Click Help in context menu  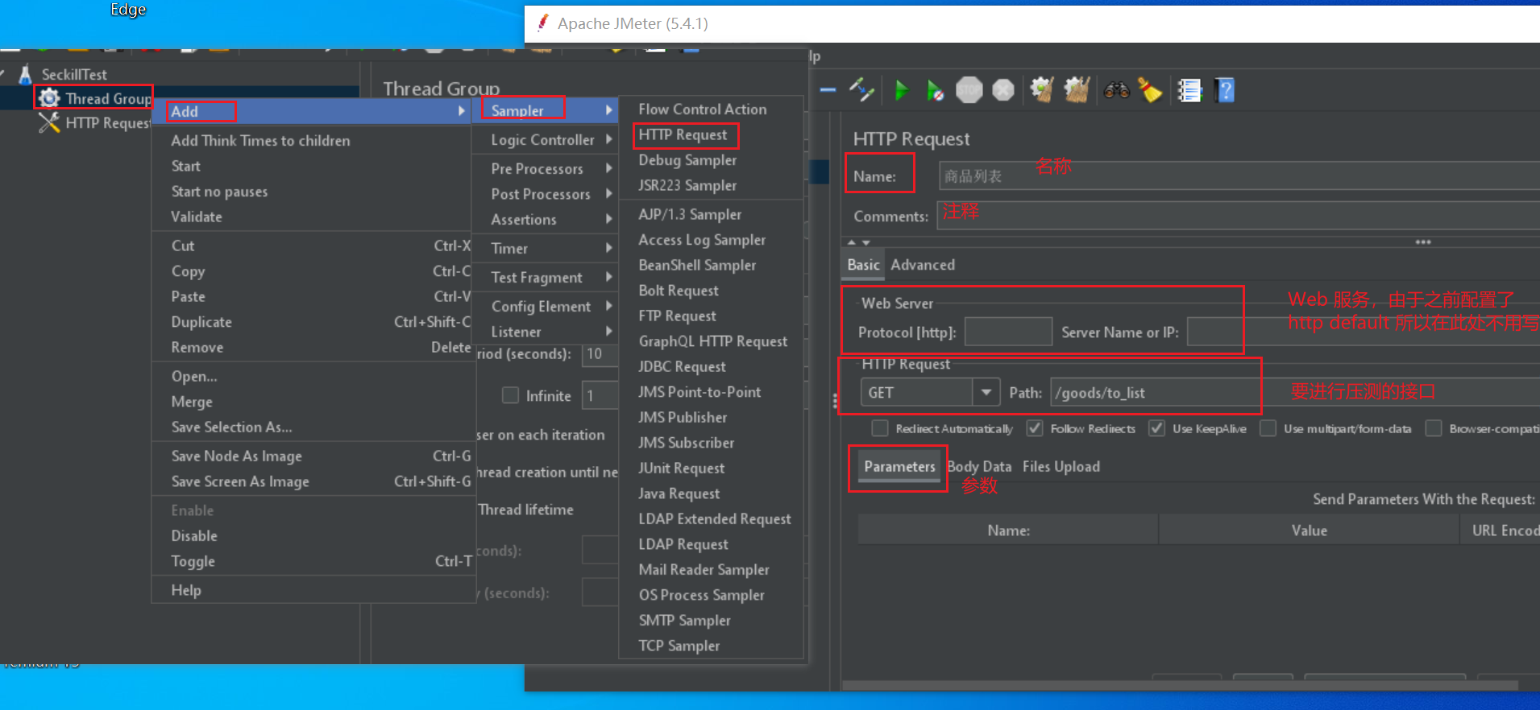click(314, 590)
